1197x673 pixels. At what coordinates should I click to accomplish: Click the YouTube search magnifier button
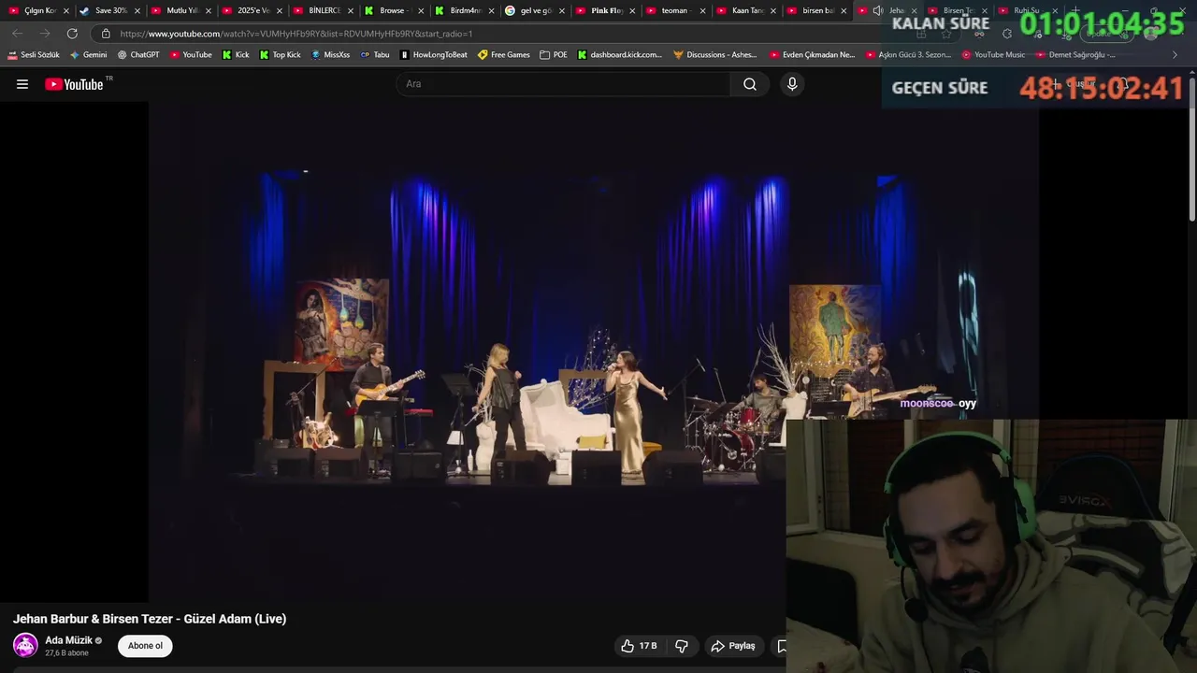[750, 84]
